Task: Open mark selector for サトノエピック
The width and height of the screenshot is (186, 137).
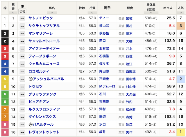Action: point(22,18)
